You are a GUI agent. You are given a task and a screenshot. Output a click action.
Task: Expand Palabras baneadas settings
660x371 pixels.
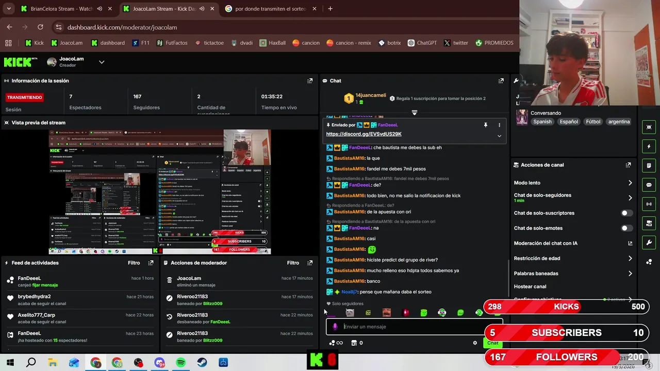point(630,274)
